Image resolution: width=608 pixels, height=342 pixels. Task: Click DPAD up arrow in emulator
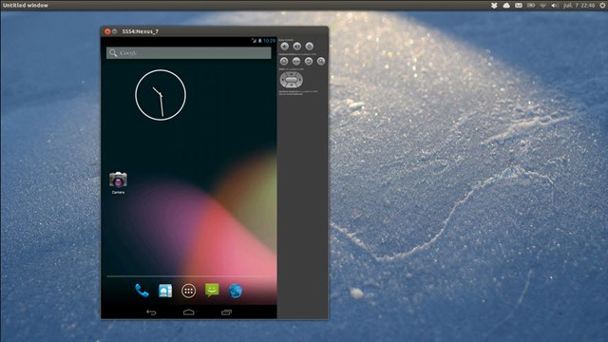point(292,74)
